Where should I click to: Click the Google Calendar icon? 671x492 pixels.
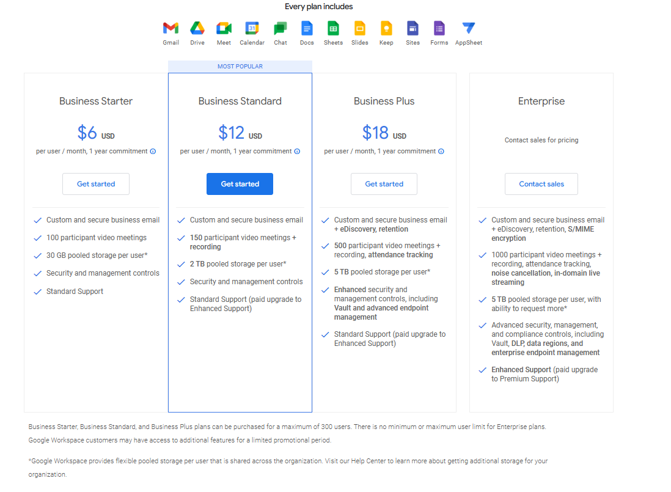[252, 28]
